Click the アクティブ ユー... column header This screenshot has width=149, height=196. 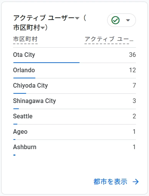point(109,39)
